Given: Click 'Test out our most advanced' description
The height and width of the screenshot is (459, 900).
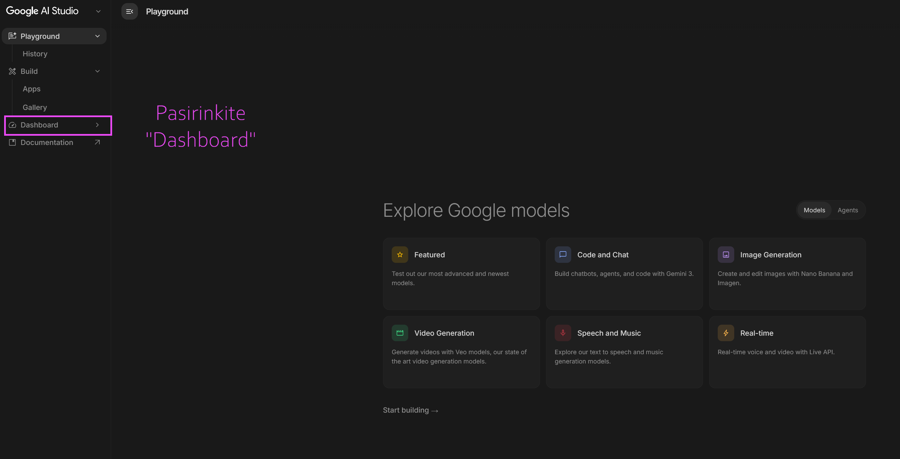Looking at the screenshot, I should pos(450,278).
